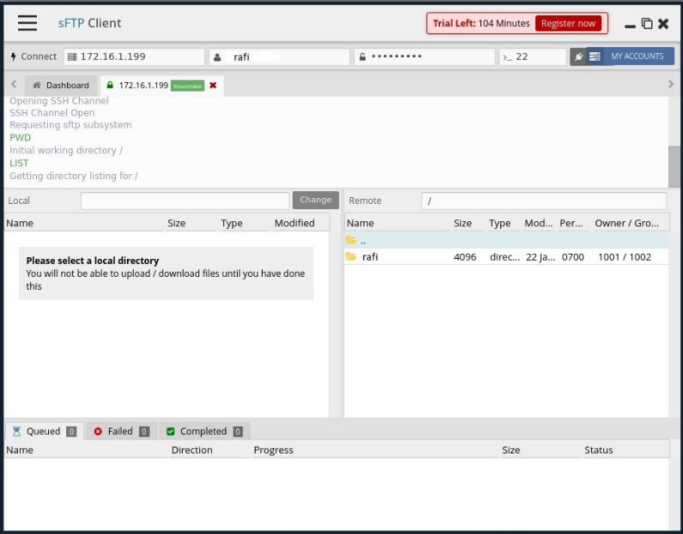Click the Change local directory button
Viewport: 683px width, 534px height.
click(316, 200)
